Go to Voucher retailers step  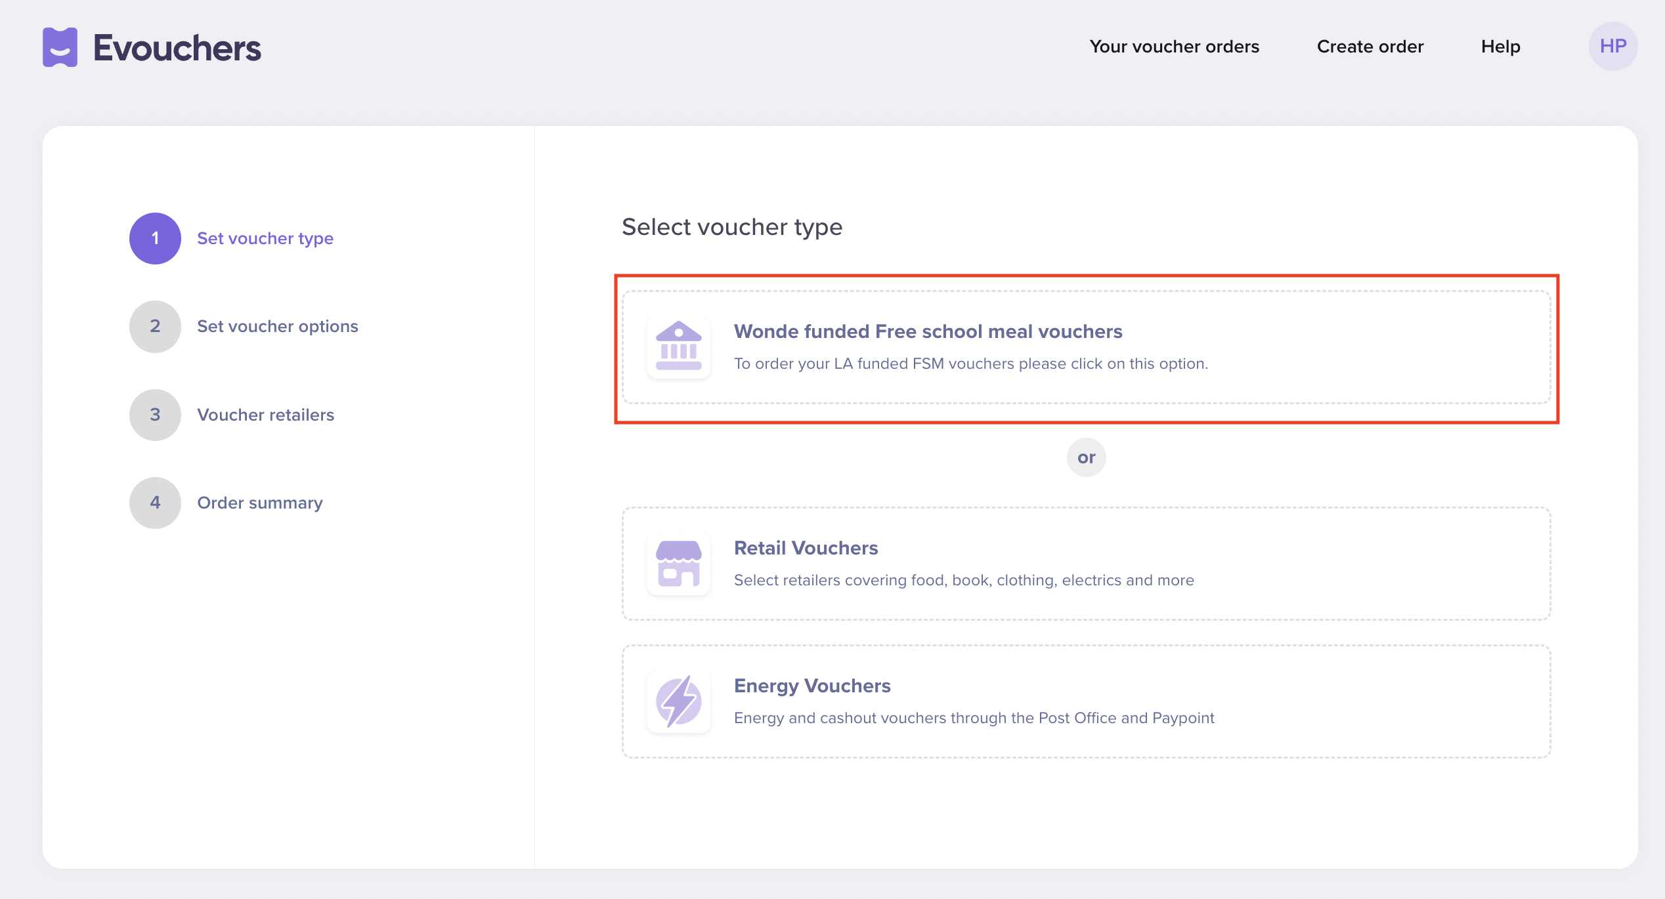pos(266,415)
